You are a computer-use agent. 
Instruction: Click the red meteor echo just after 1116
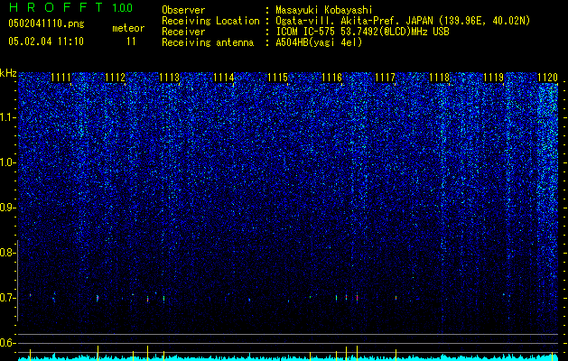point(358,297)
